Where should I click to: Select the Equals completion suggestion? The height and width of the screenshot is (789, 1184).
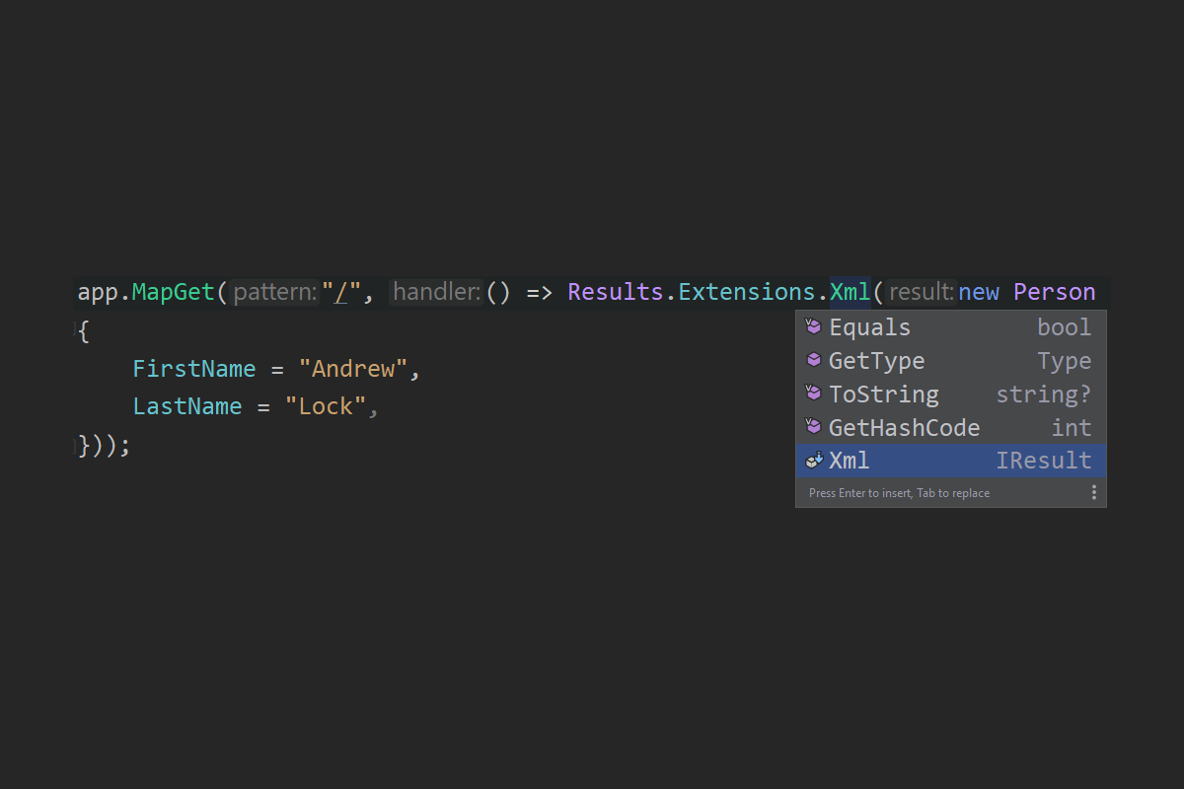tap(869, 327)
